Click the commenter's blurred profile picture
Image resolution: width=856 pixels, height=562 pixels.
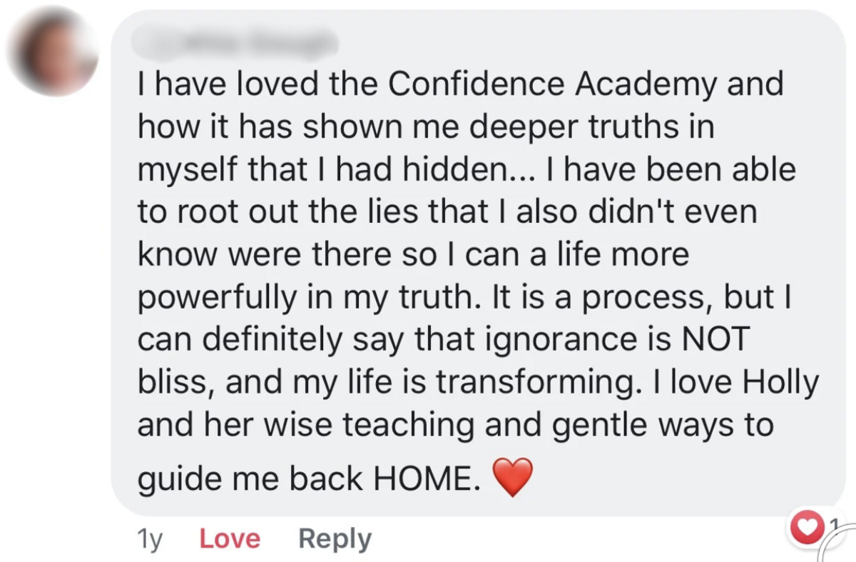point(51,51)
